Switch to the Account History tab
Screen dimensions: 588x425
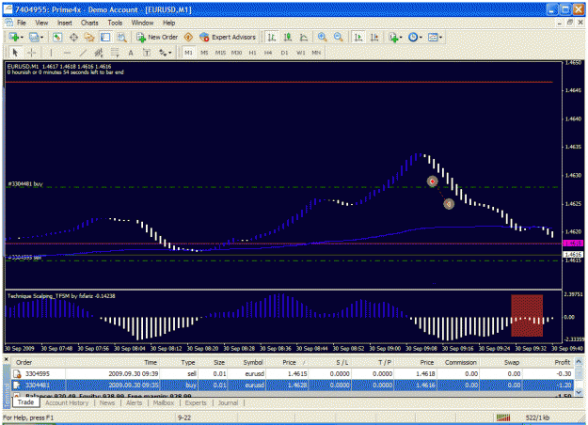click(x=67, y=402)
